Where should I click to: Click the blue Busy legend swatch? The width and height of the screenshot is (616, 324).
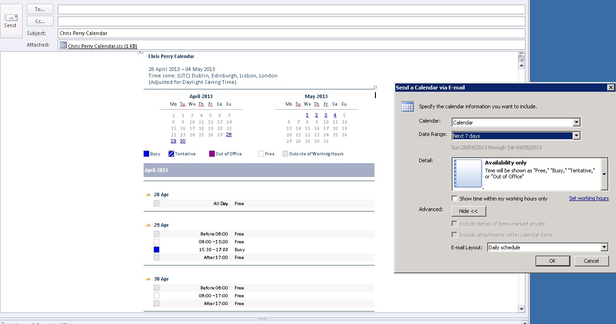[146, 154]
